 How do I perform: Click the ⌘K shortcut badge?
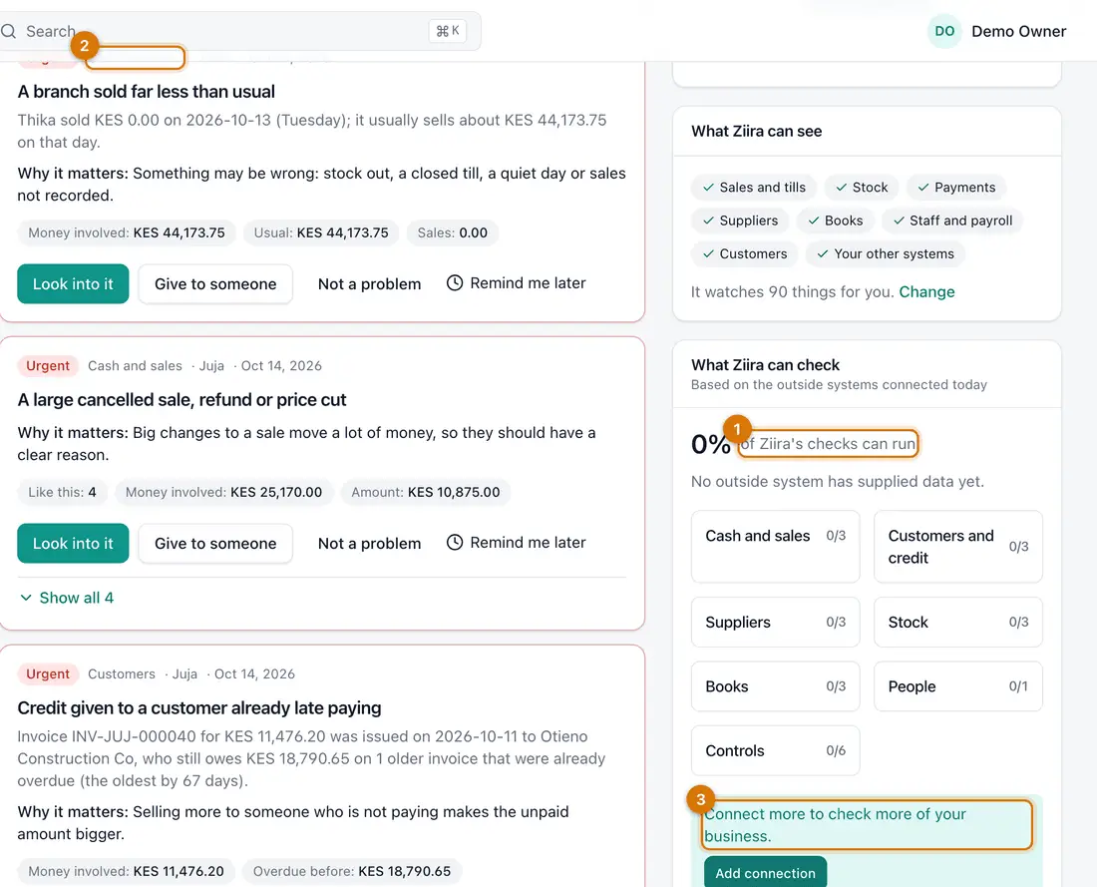[448, 31]
